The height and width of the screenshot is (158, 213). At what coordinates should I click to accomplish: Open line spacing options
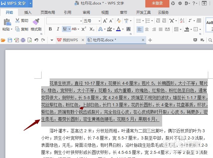(x=176, y=29)
